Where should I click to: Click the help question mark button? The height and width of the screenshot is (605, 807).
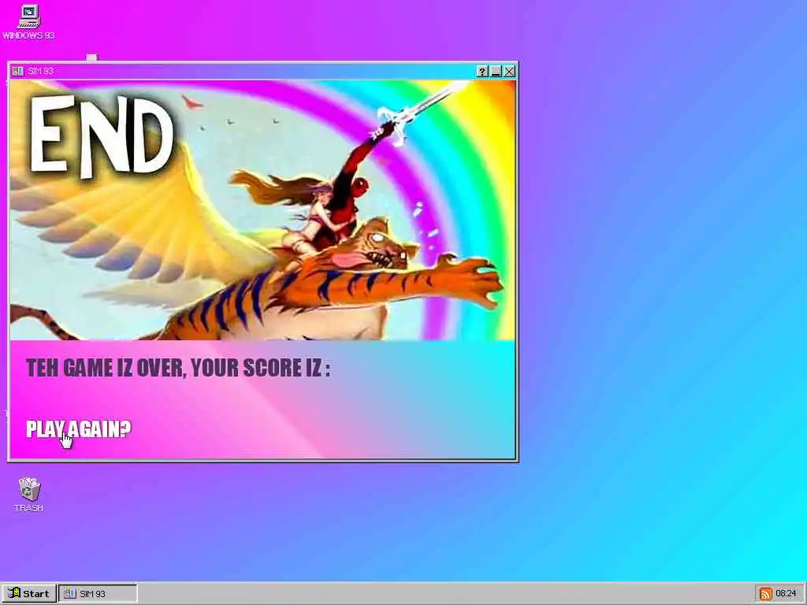tap(482, 72)
